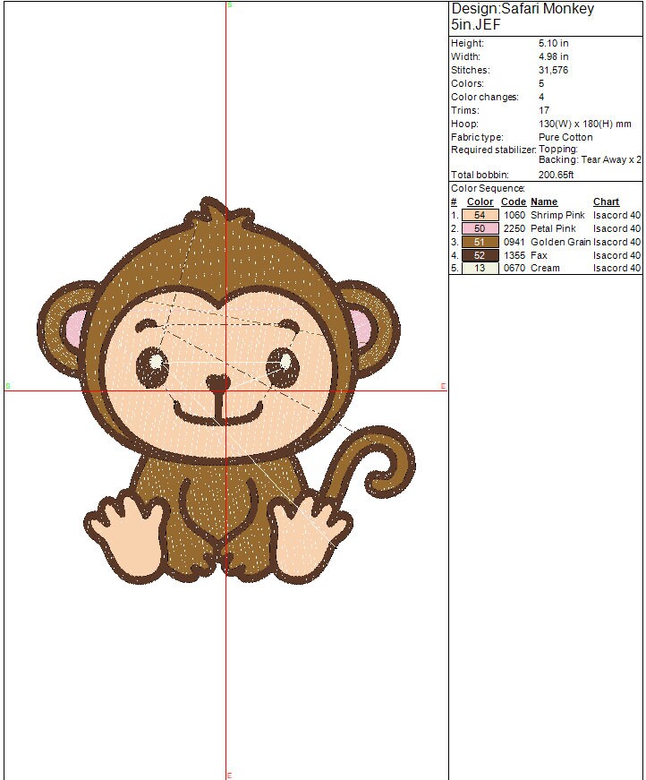Image resolution: width=646 pixels, height=780 pixels.
Task: Click the Color column header
Action: click(480, 202)
